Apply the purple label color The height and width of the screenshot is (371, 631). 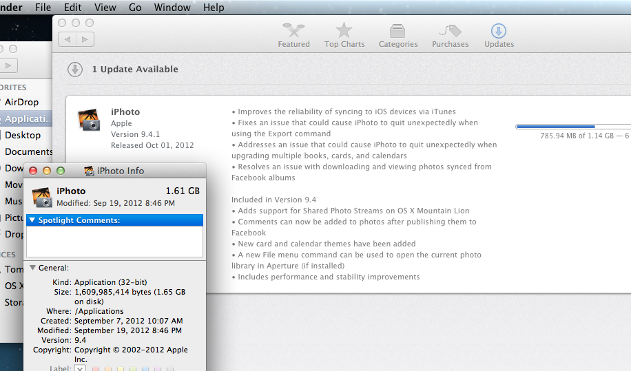pos(158,368)
